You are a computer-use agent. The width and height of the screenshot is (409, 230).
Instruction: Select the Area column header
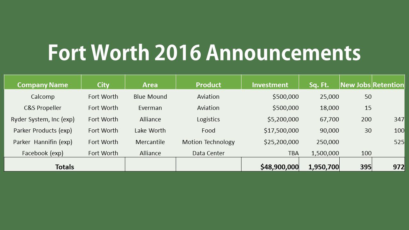tap(150, 85)
